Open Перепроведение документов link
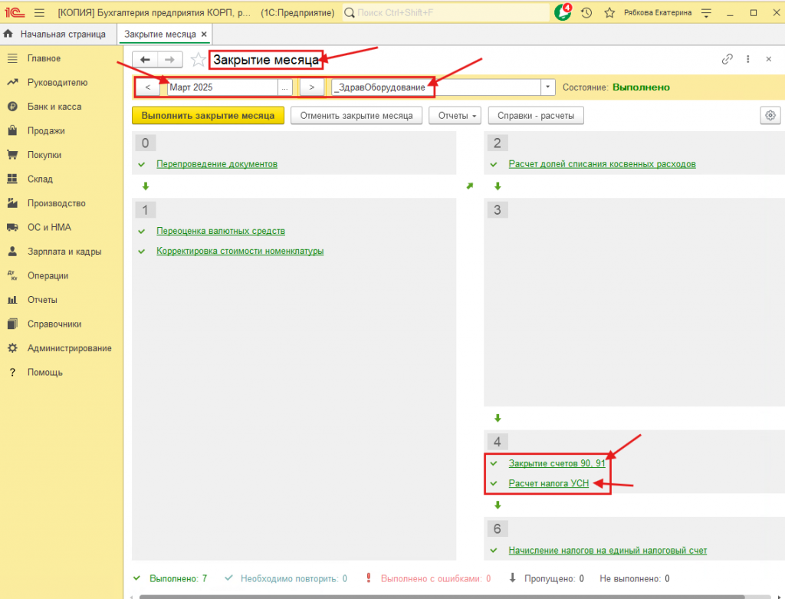The image size is (785, 599). pyautogui.click(x=217, y=164)
